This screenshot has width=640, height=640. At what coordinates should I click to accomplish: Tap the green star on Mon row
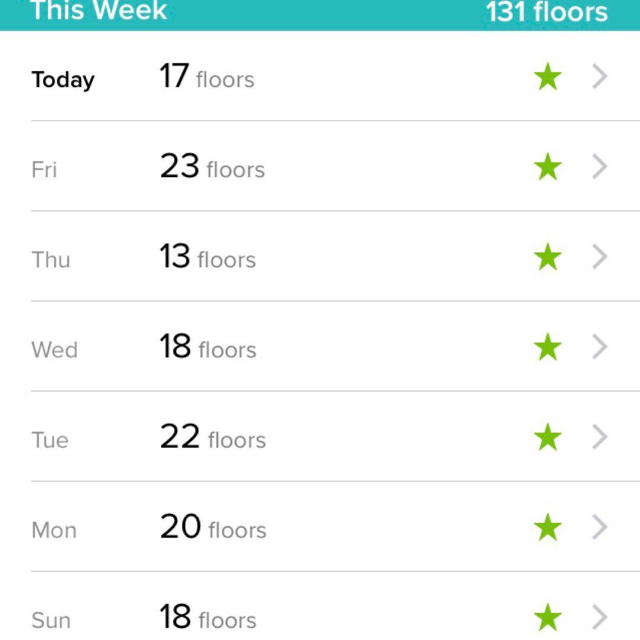point(548,528)
